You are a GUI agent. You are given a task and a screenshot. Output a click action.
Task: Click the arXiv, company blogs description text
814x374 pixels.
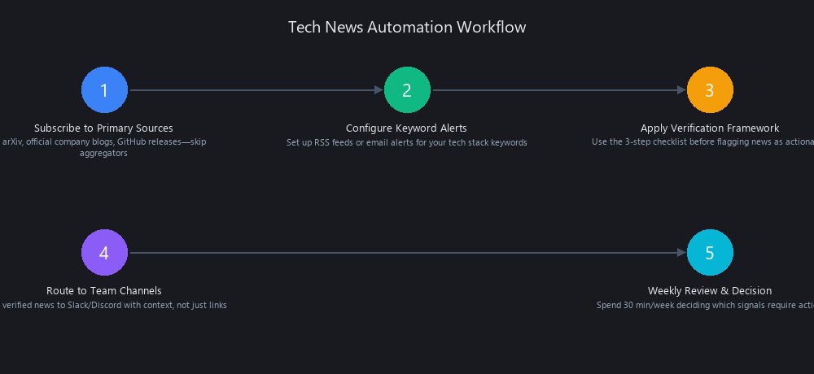point(104,147)
